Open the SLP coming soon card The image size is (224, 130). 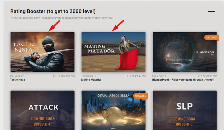click(184, 110)
